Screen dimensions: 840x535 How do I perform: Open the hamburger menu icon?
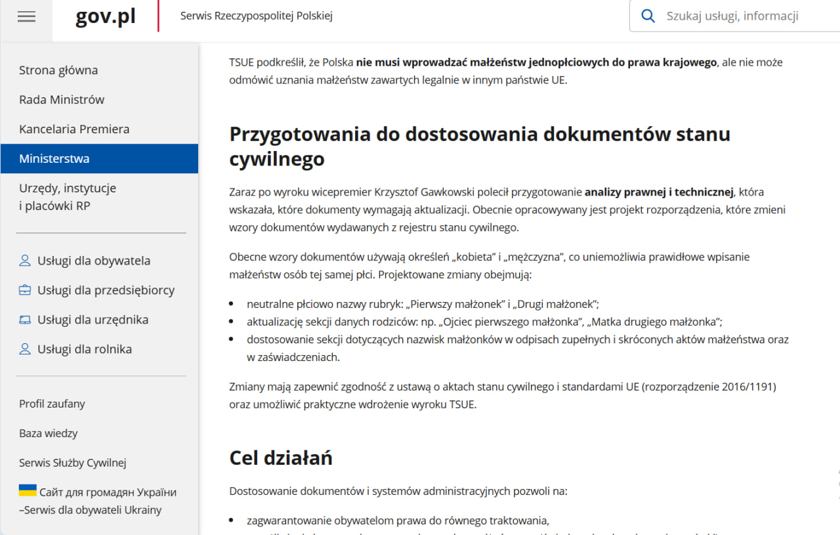coord(27,17)
